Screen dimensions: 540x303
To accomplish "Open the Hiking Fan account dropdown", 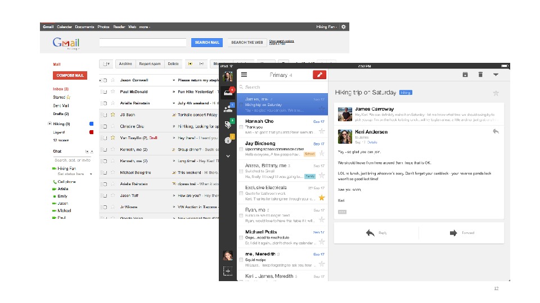I will pos(326,27).
